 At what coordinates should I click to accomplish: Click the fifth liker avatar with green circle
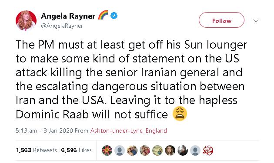pos(157,150)
